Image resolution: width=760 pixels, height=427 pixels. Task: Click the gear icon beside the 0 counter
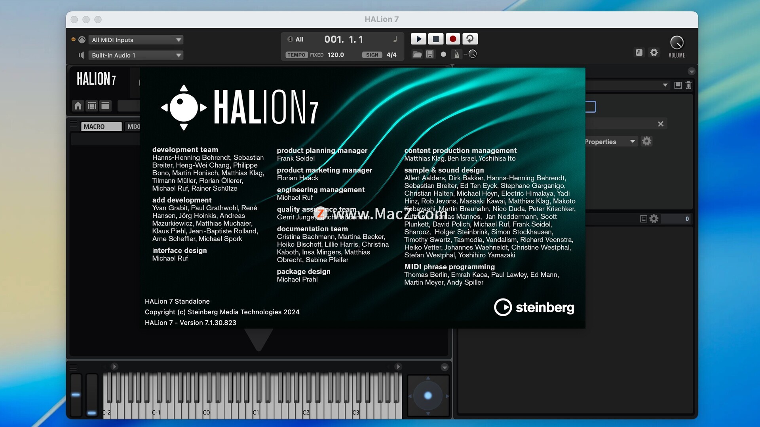point(654,219)
